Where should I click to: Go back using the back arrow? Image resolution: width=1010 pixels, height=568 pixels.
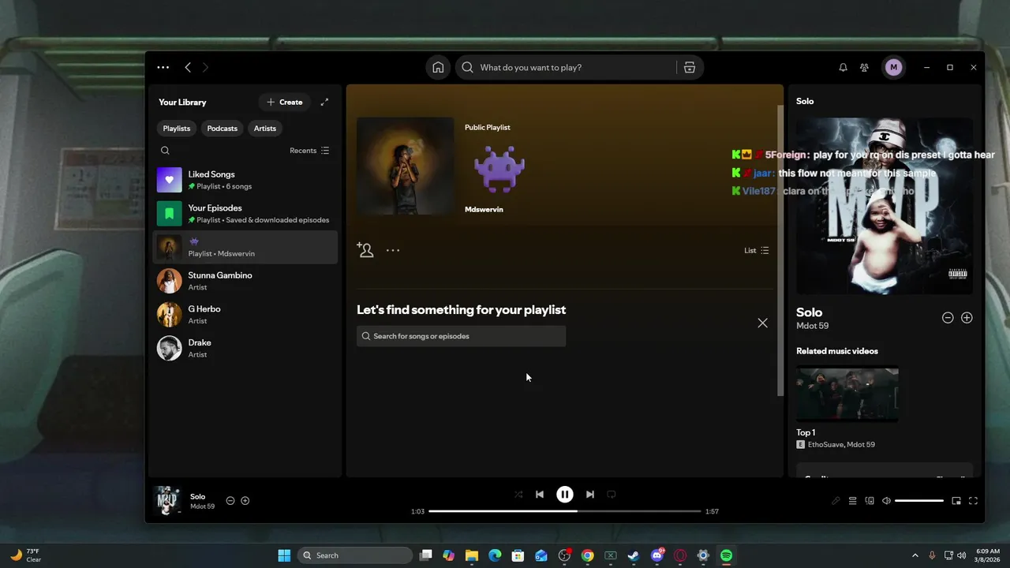pyautogui.click(x=188, y=68)
